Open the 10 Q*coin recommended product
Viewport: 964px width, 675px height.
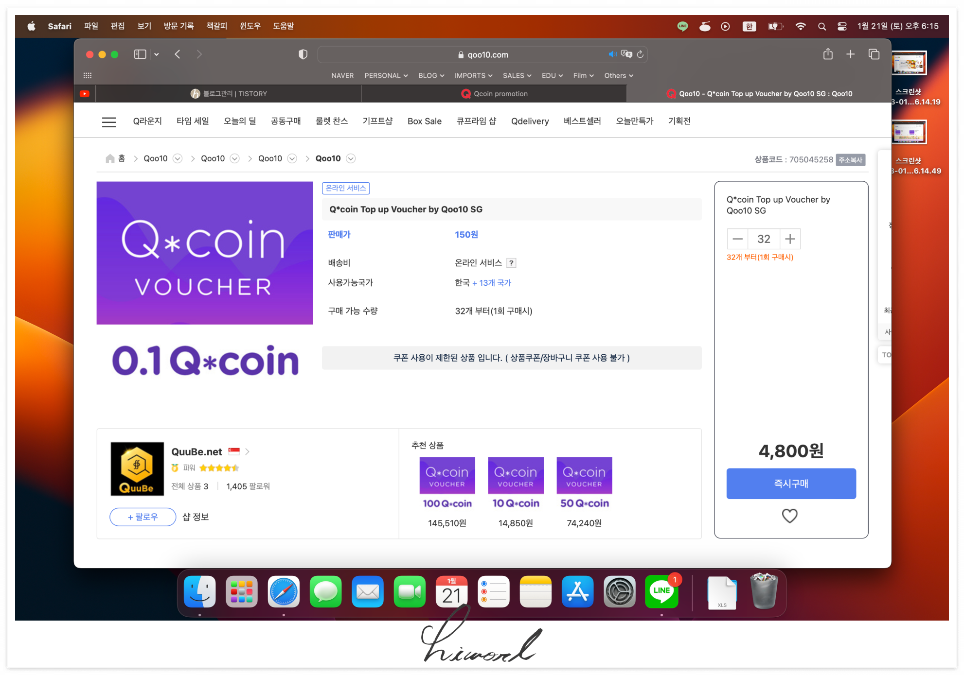[x=516, y=492]
